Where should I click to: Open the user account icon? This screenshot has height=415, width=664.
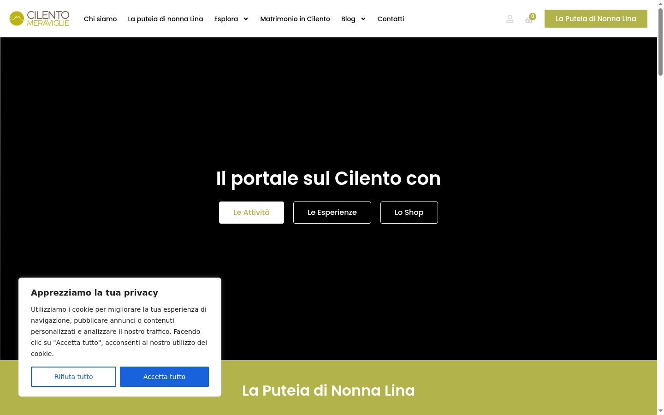[x=510, y=19]
